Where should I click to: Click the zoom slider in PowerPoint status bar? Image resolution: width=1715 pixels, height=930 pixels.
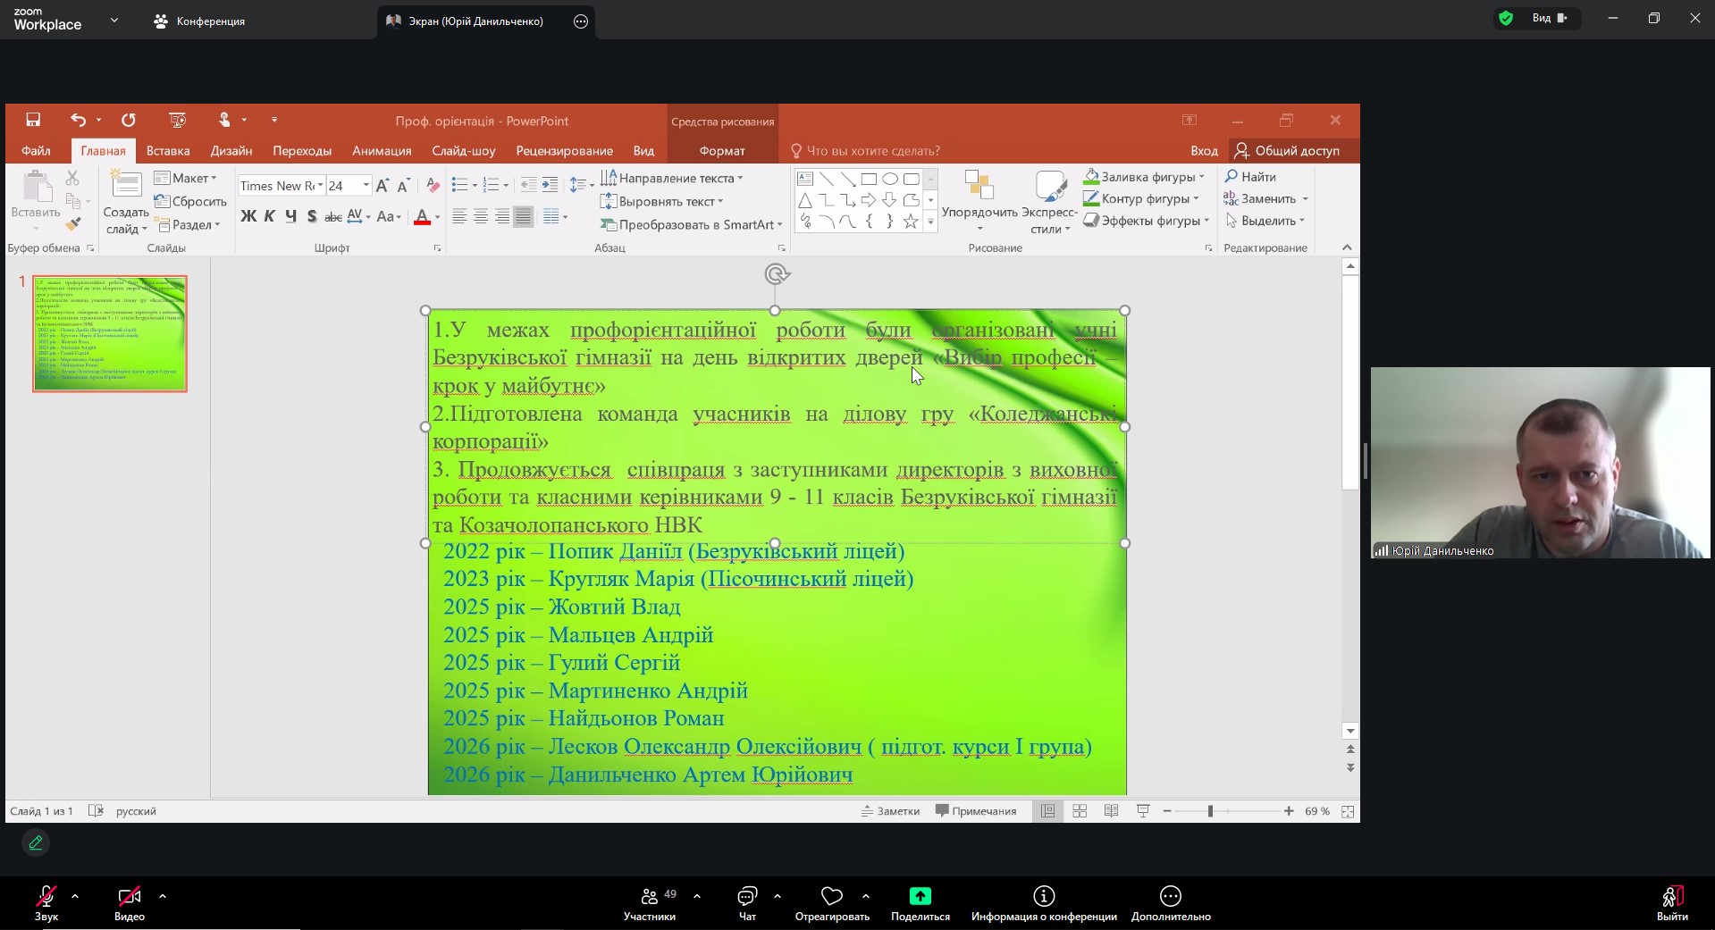coord(1210,811)
